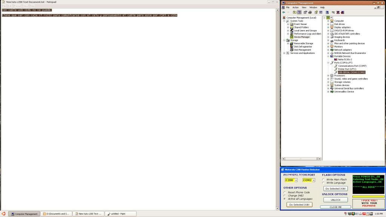Open the Action menu
The width and height of the screenshot is (386, 217).
pyautogui.click(x=295, y=8)
